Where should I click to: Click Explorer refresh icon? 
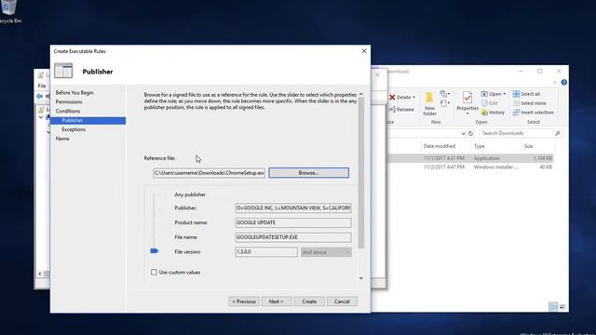tap(470, 133)
